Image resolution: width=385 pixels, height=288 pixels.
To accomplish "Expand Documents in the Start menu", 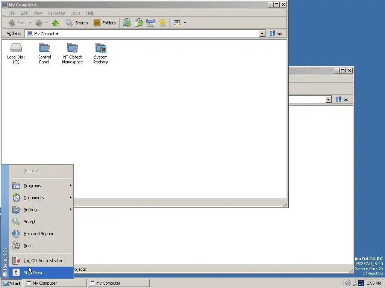I will (41, 198).
